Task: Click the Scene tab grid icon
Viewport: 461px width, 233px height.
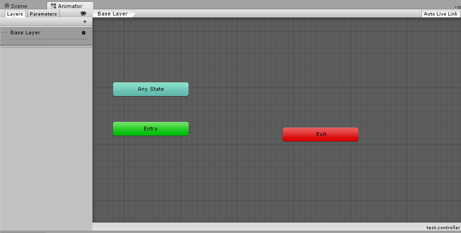Action: tap(7, 6)
